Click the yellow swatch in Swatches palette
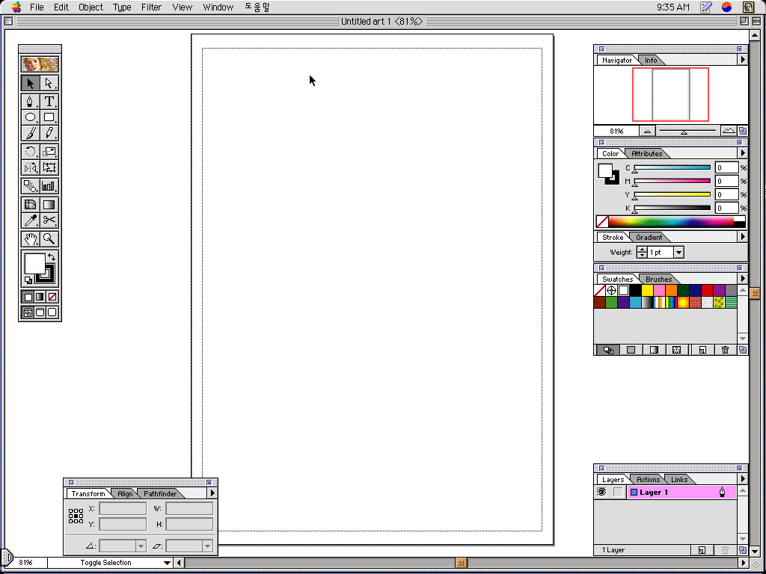766x574 pixels. pos(647,290)
